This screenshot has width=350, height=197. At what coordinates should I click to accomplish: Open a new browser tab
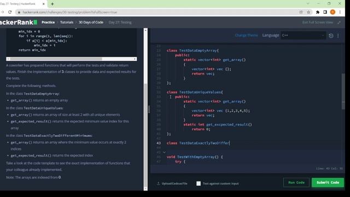52,4
